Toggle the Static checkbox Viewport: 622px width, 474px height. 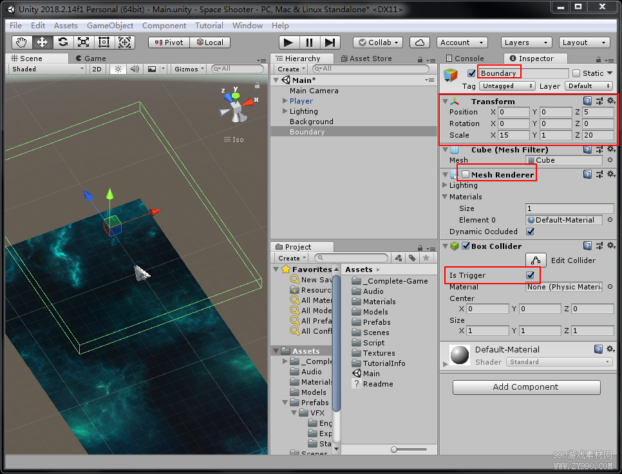coord(576,73)
